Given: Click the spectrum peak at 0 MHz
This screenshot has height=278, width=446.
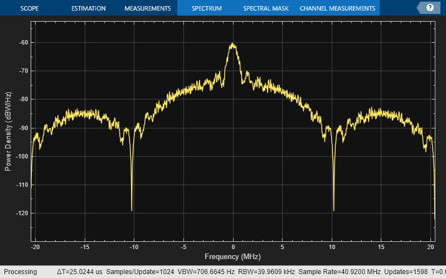Looking at the screenshot, I should click(x=232, y=44).
